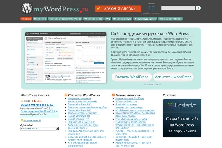Screen dimensions: 222x148
Task: Open Коррекция поведения многостраничных записей link
Action: (82, 100)
